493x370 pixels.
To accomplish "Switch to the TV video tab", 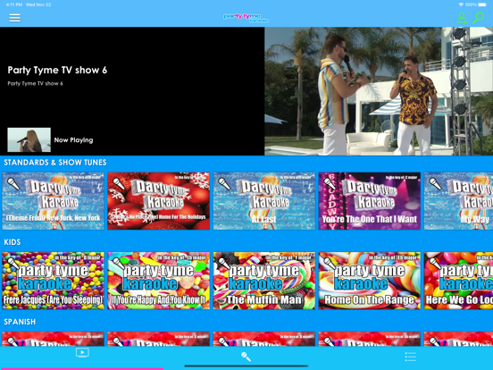I will point(82,353).
